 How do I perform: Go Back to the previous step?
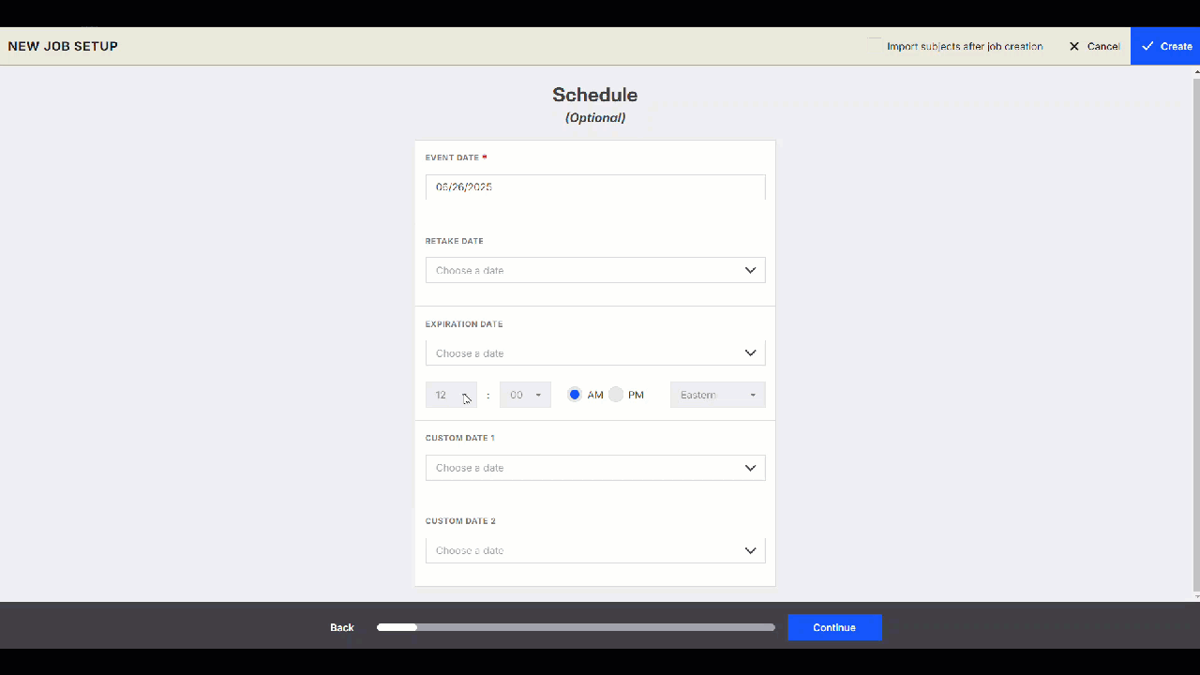coord(342,627)
